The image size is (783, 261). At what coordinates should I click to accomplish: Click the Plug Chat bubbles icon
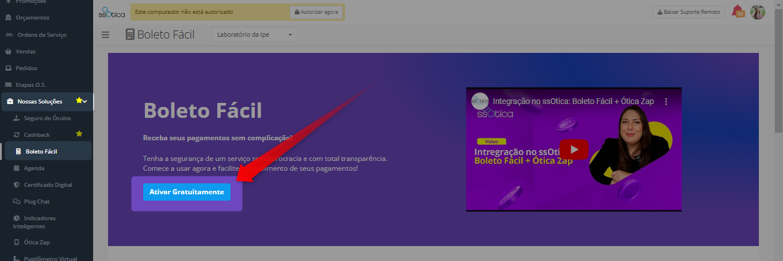point(17,201)
